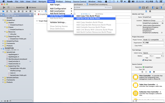Select the Standard editor button
This screenshot has width=165, height=103.
[140, 7]
